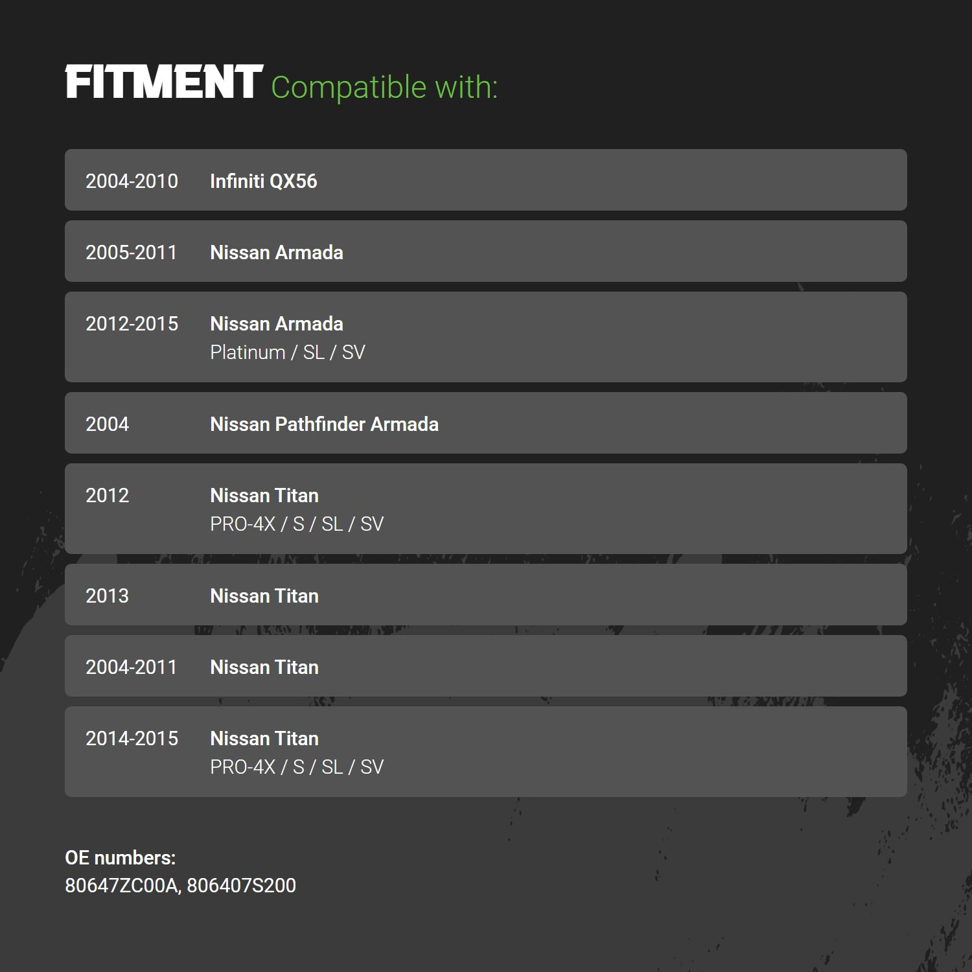Click the 'Infiniti QX56' model name
The height and width of the screenshot is (972, 972).
coord(264,181)
